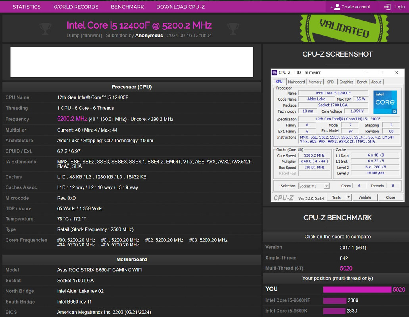Click the Microcode value Rev. 0xD
409x317 pixels.
point(66,198)
